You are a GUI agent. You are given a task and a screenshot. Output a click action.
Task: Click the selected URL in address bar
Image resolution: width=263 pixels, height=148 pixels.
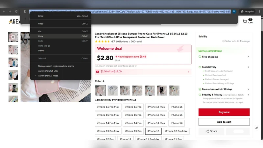click(x=130, y=12)
